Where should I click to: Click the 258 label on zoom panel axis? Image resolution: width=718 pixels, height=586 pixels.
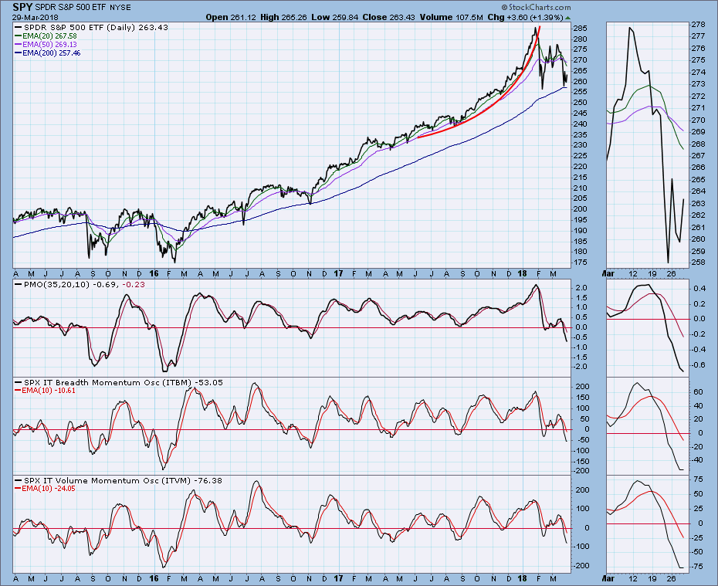click(x=698, y=263)
